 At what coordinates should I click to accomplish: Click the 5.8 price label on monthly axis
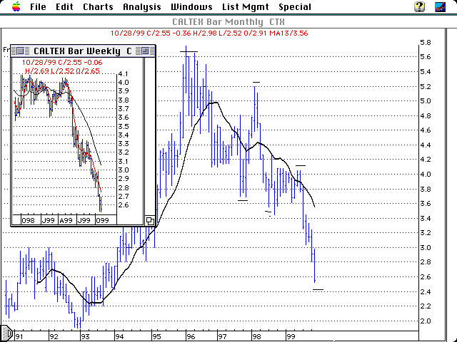click(x=426, y=43)
